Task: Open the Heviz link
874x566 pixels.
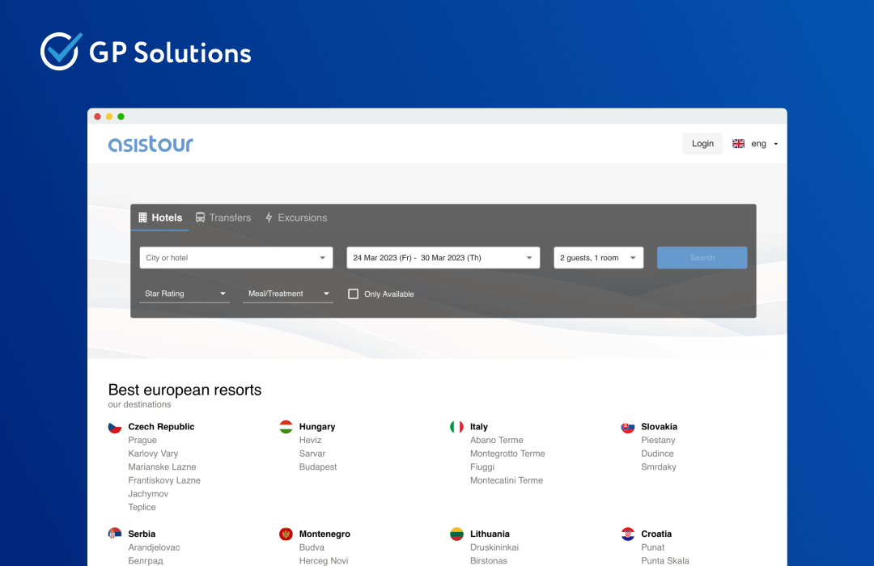Action: pos(311,440)
